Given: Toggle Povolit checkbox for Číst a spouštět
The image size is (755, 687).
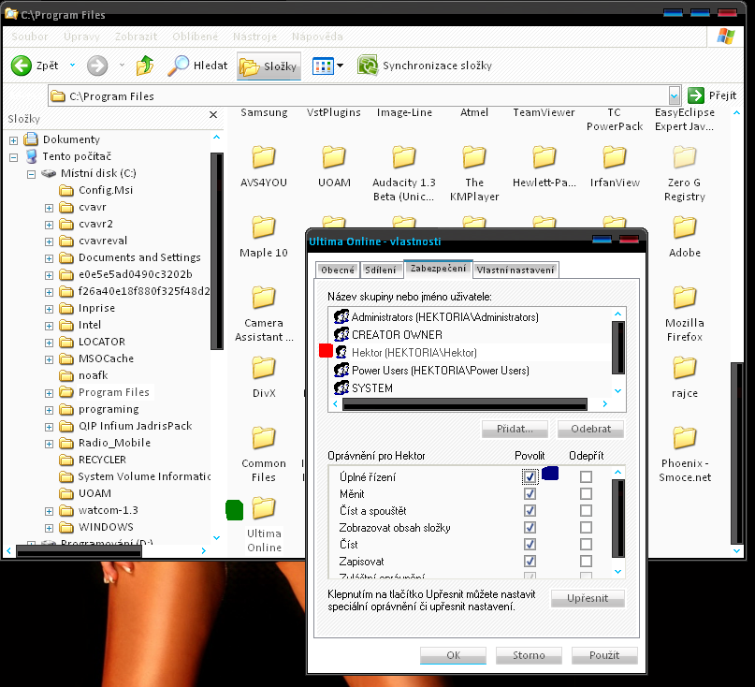Looking at the screenshot, I should click(x=530, y=511).
